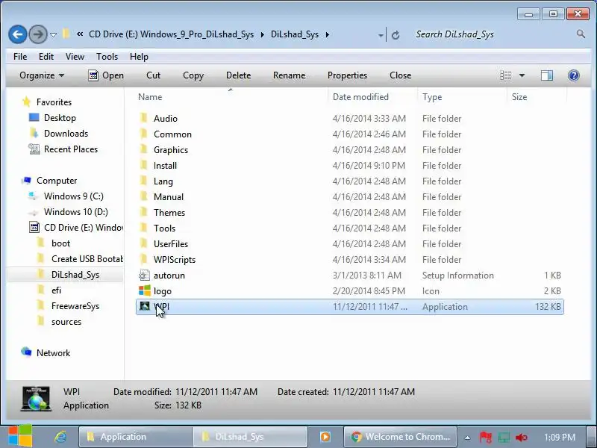Screen dimensions: 597x448
Task: Select Desktop in the navigation pane
Action: 60,118
